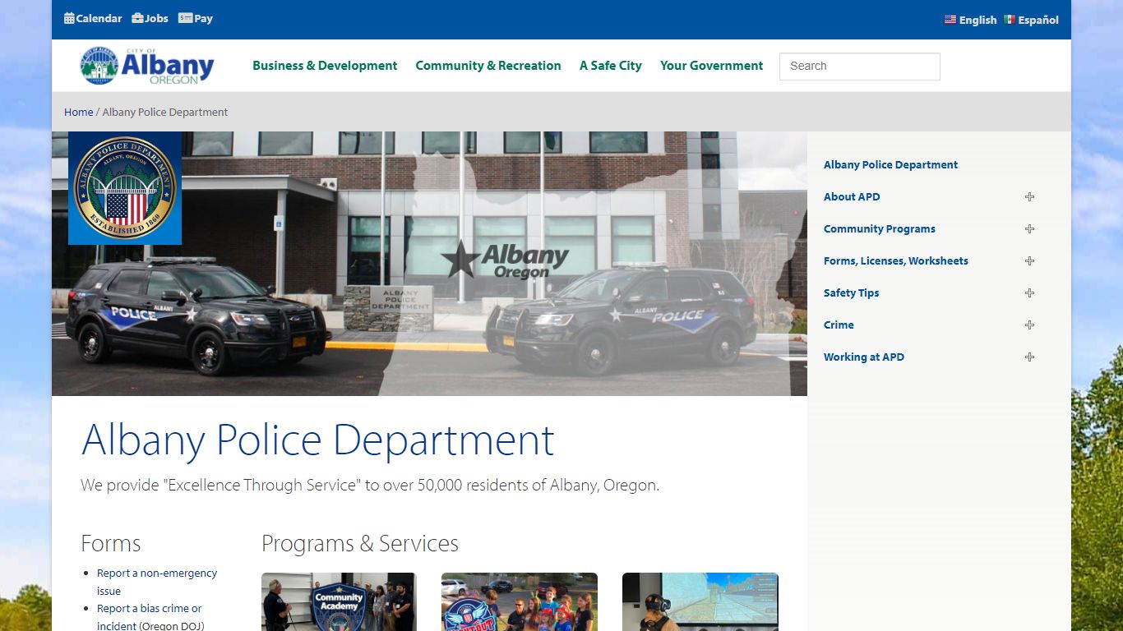1123x631 pixels.
Task: Go to Home breadcrumb link
Action: coord(79,112)
